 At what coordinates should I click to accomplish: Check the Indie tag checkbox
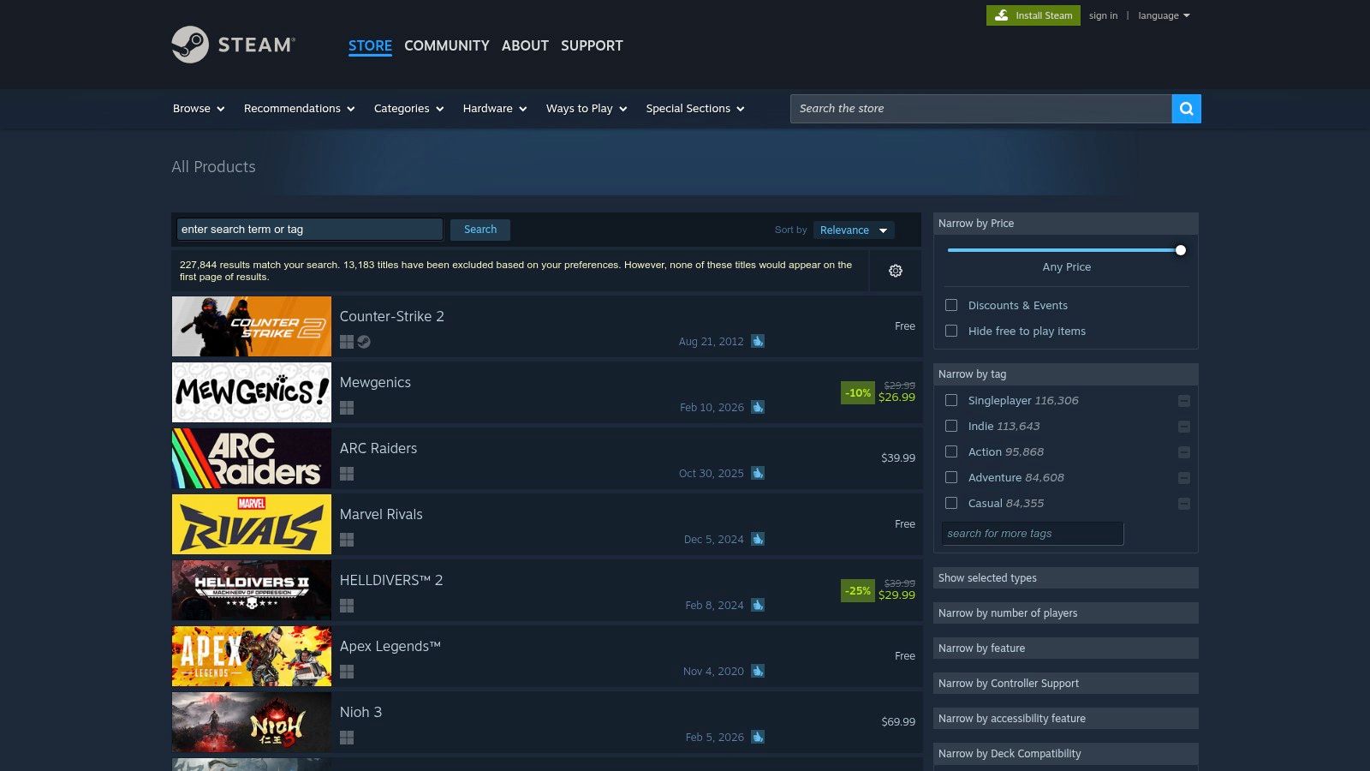pyautogui.click(x=950, y=426)
